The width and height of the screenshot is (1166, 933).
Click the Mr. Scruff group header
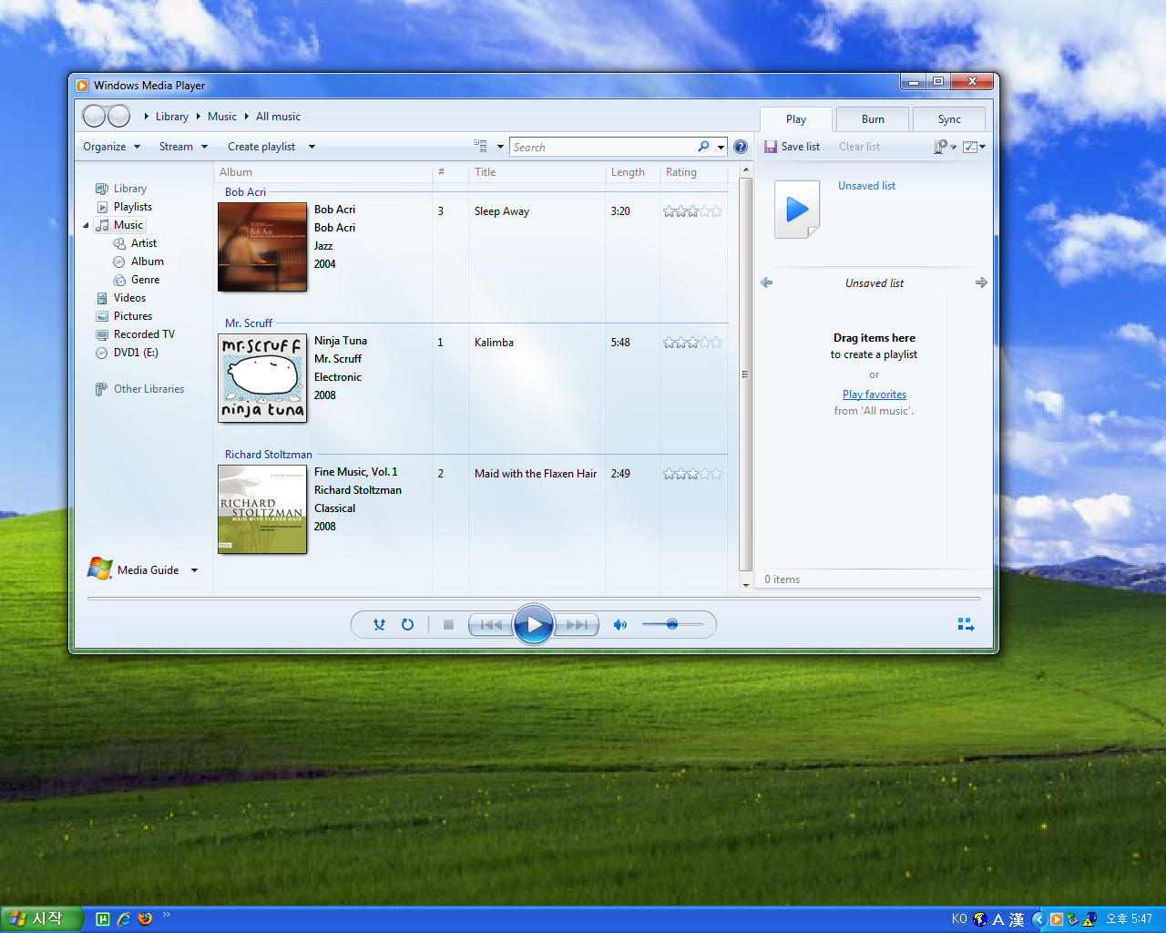[x=249, y=323]
